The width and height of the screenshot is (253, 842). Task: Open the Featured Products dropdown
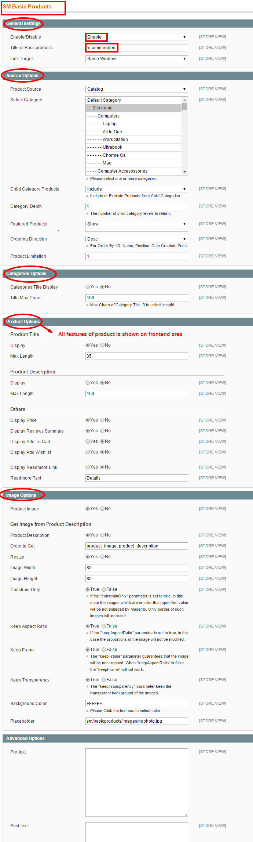point(136,224)
